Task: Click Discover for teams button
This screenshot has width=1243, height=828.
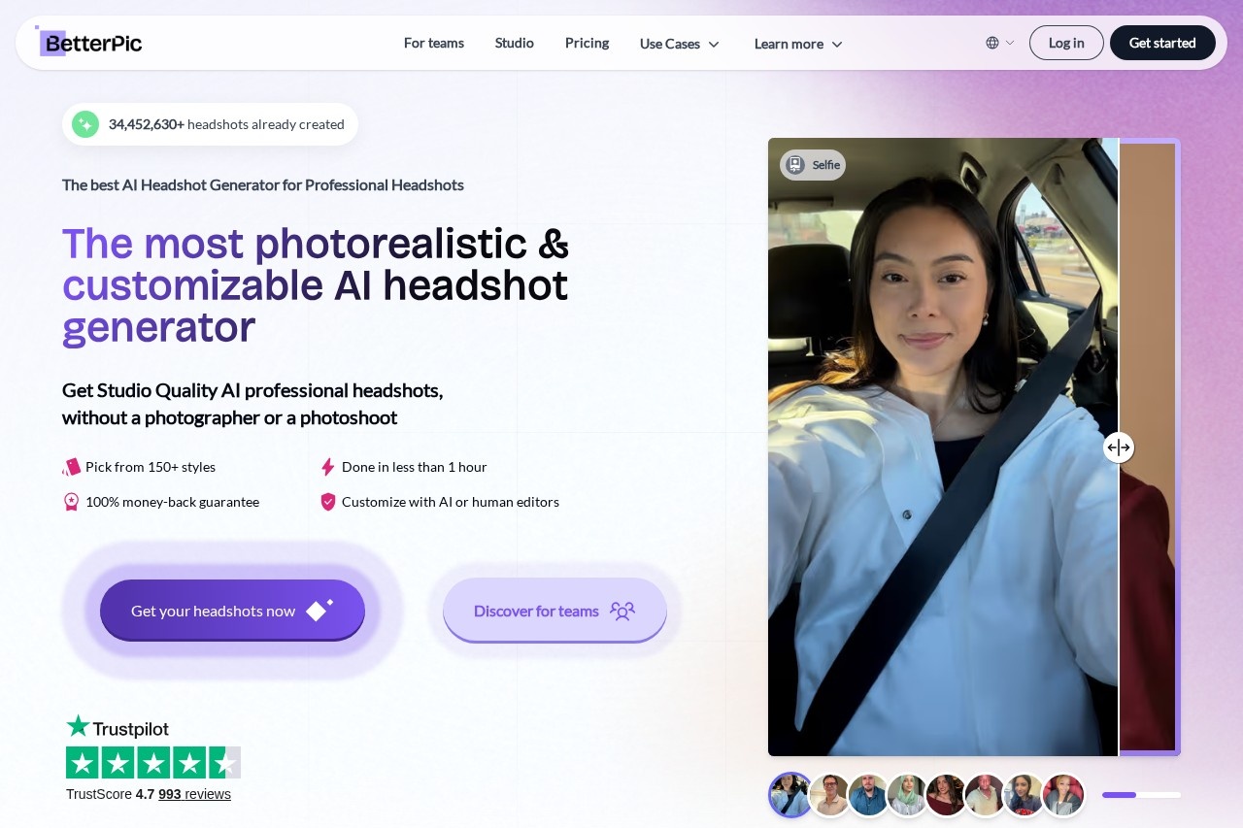Action: click(x=554, y=611)
